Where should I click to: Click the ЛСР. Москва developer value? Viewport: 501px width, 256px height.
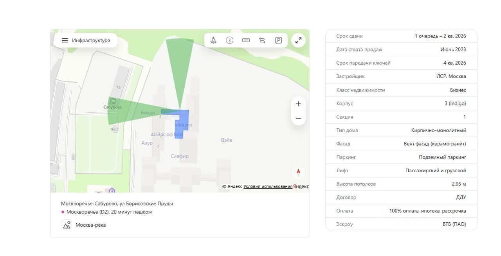451,76
